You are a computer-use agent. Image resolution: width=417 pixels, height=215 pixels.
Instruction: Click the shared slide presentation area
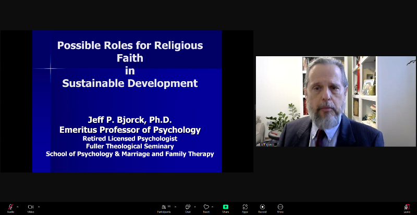[127, 102]
